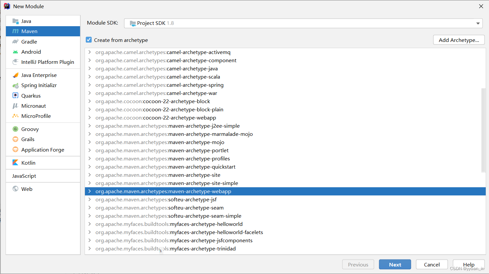489x274 pixels.
Task: Click the Gradle elephant icon
Action: click(x=15, y=42)
